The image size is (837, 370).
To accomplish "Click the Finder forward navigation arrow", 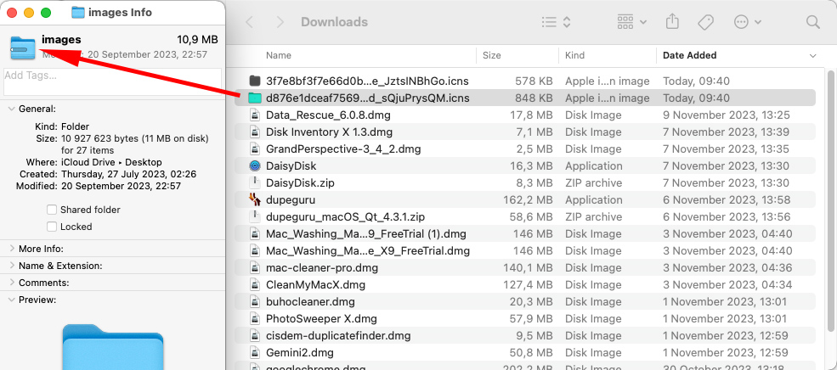I will tap(280, 22).
